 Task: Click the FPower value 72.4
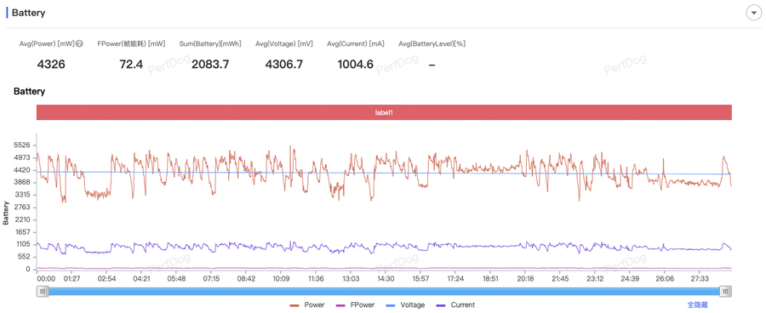tap(131, 64)
